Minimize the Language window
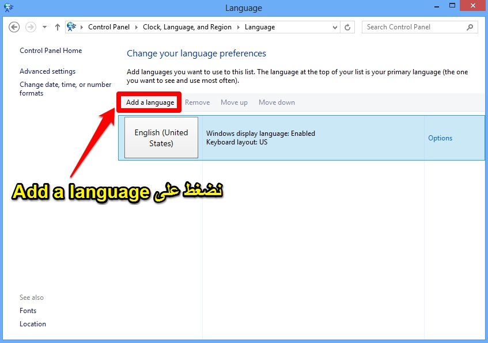The image size is (488, 343). point(437,6)
